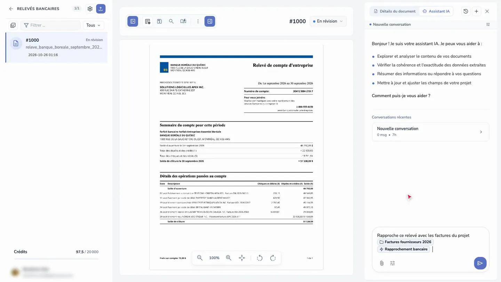Toggle multi-select documents icon
The width and height of the screenshot is (501, 282).
click(x=13, y=25)
